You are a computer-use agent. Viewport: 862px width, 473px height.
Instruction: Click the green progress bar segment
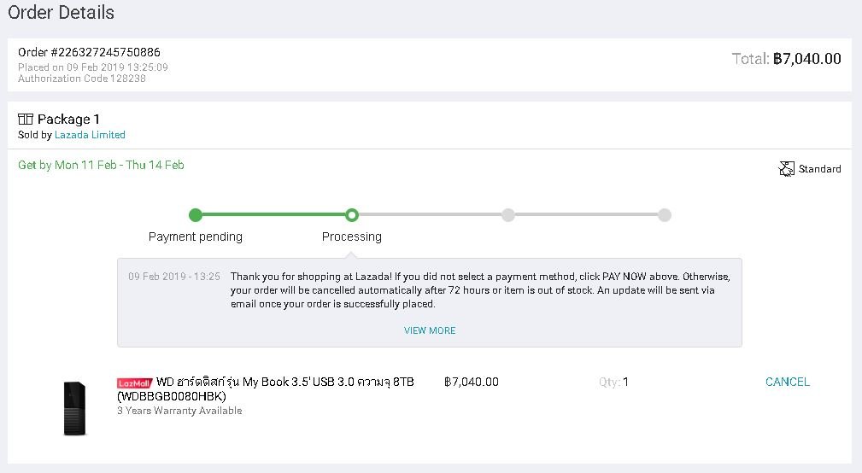(273, 215)
